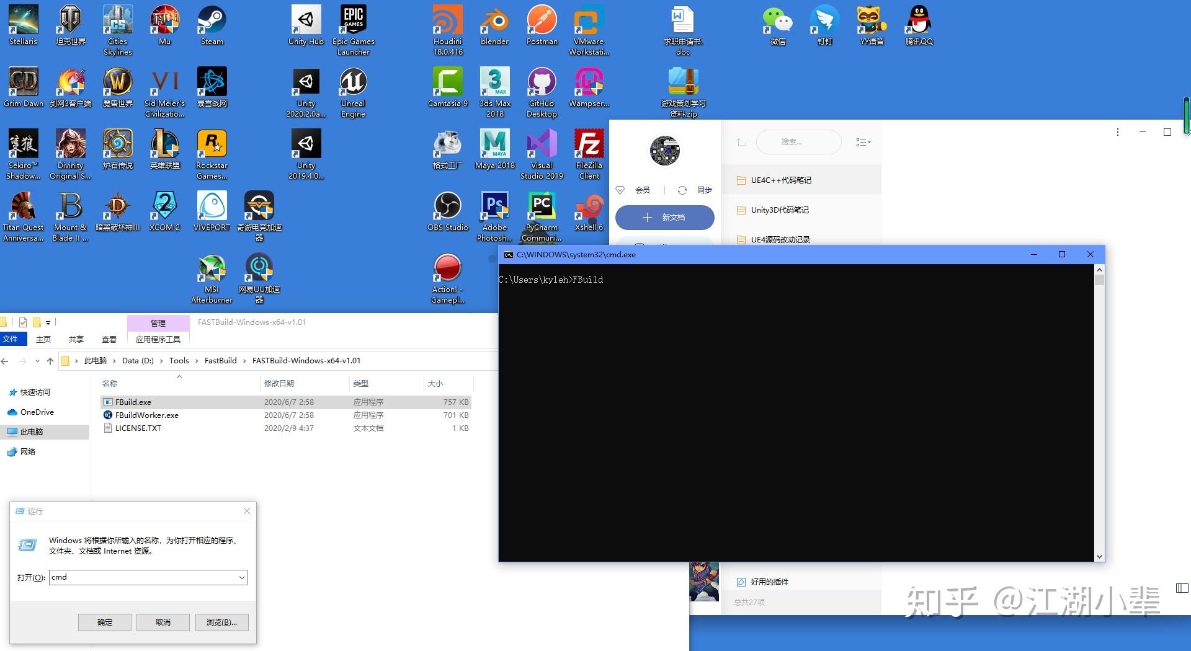
Task: Toggle the favorite heart icon next to 会员
Action: click(620, 190)
